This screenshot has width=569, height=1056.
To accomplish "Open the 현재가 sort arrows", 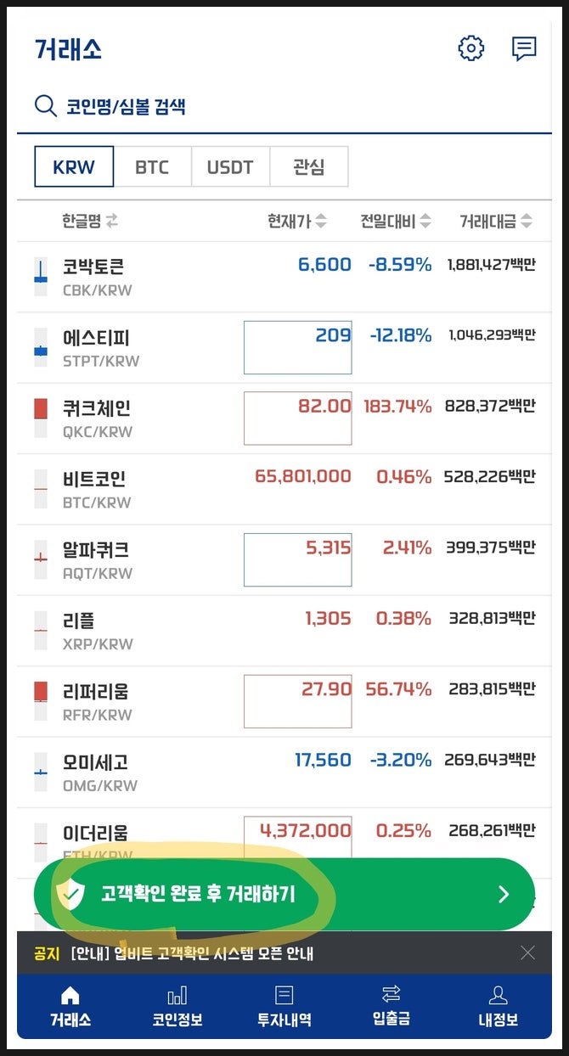I will [x=322, y=219].
